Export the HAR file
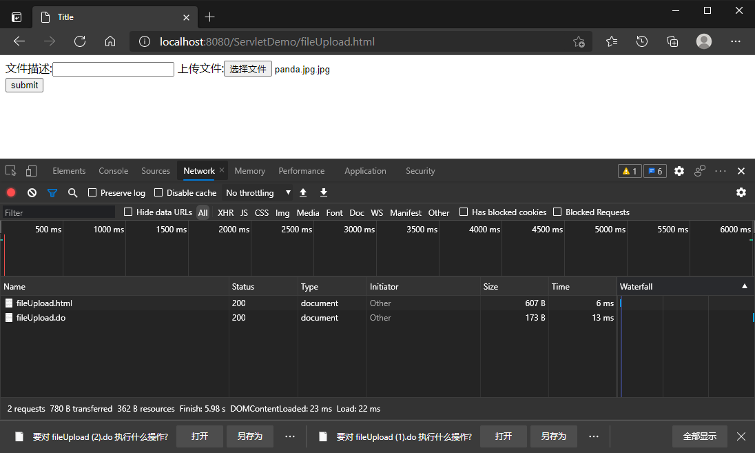 [324, 193]
